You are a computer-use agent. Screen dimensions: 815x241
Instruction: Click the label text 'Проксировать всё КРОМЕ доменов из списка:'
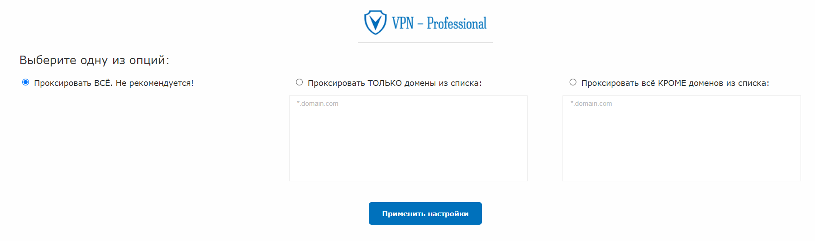tap(675, 83)
